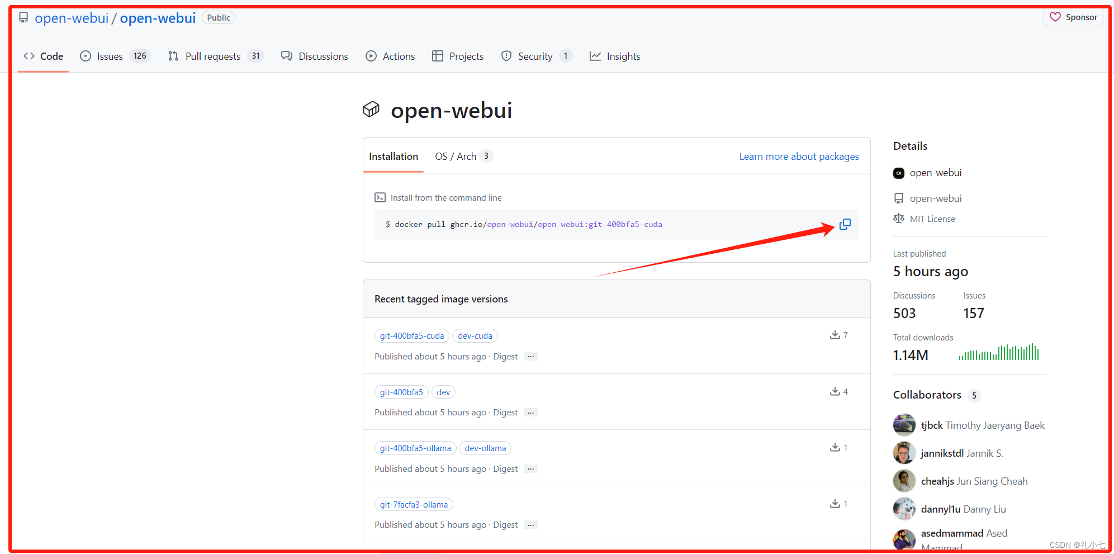1114x554 pixels.
Task: Copy the docker pull command
Action: pyautogui.click(x=845, y=224)
